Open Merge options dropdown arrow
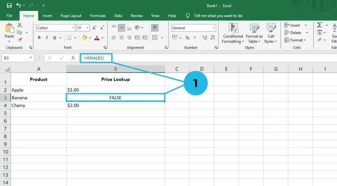Screen dimensions: 337x186 coord(162,38)
